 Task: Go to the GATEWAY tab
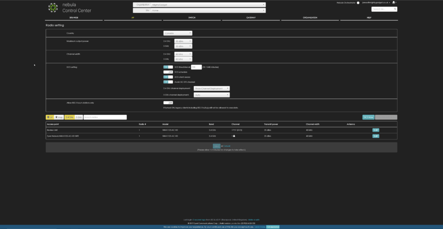pos(250,18)
